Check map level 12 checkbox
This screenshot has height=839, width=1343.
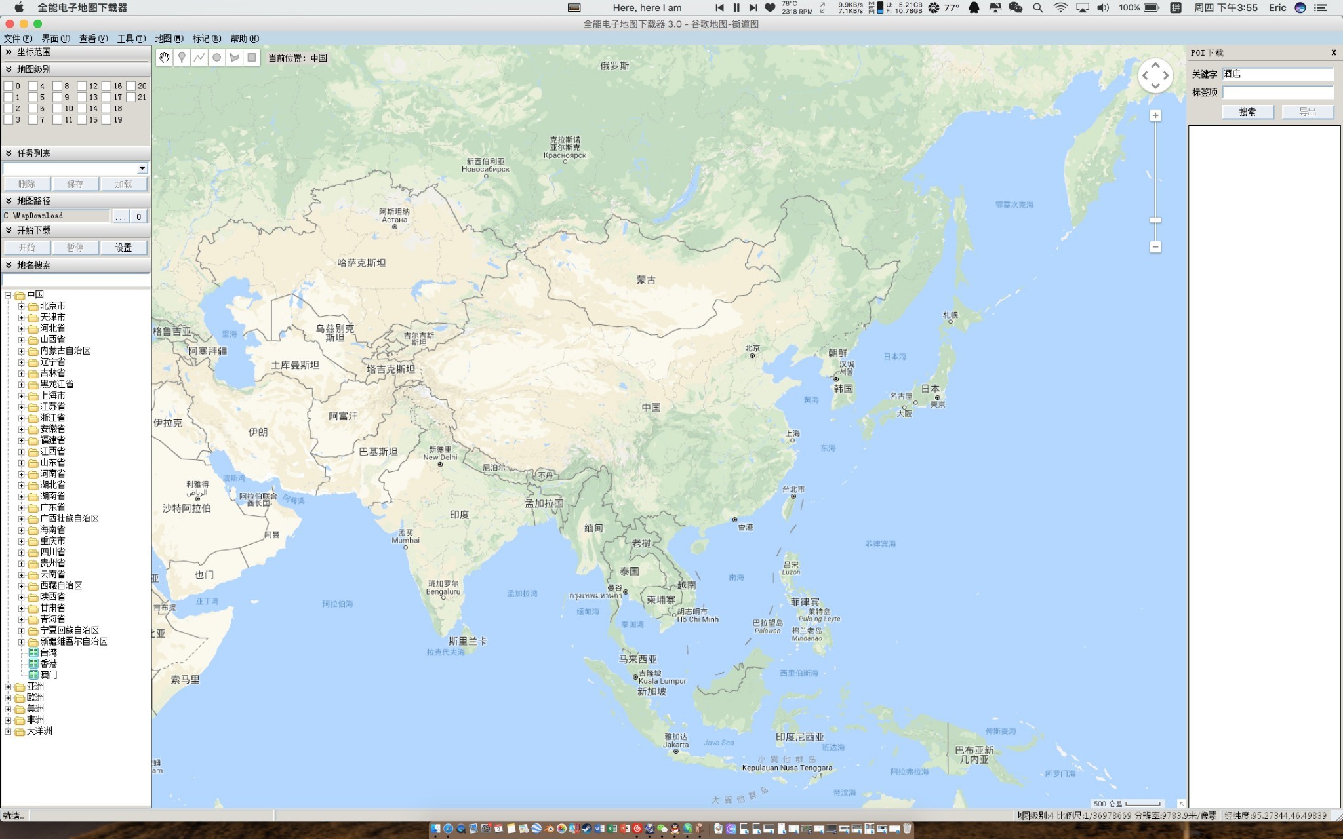click(x=82, y=86)
